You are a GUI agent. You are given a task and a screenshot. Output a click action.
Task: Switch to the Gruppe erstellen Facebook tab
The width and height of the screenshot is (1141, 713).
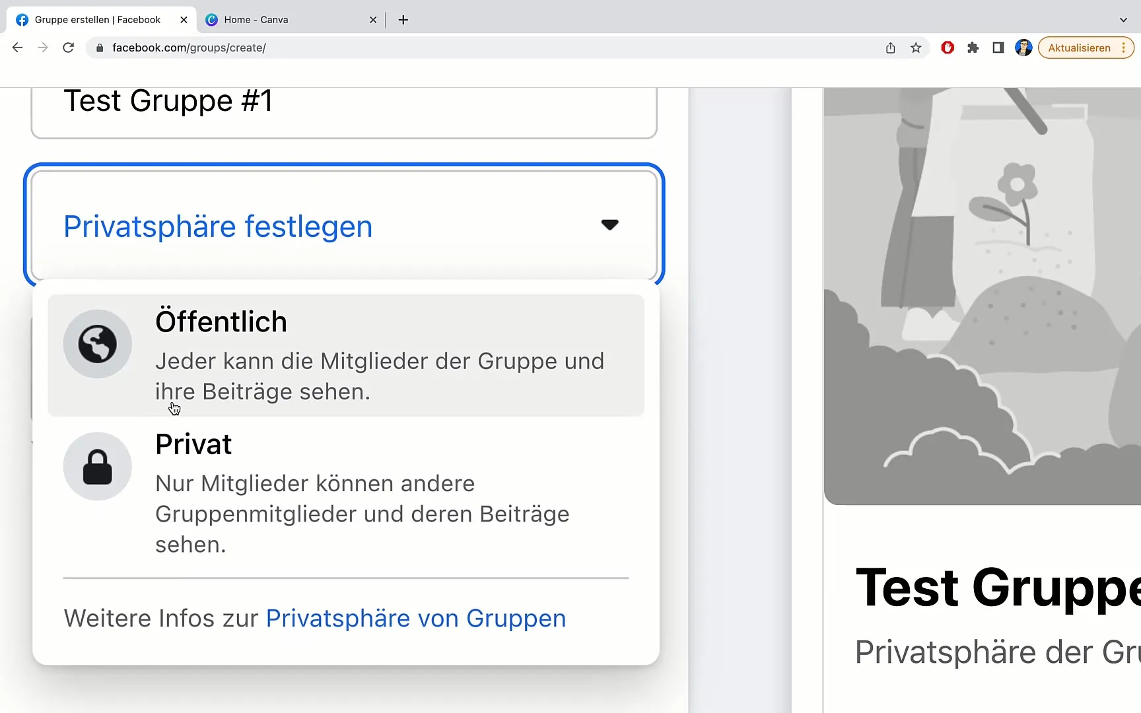pyautogui.click(x=102, y=20)
